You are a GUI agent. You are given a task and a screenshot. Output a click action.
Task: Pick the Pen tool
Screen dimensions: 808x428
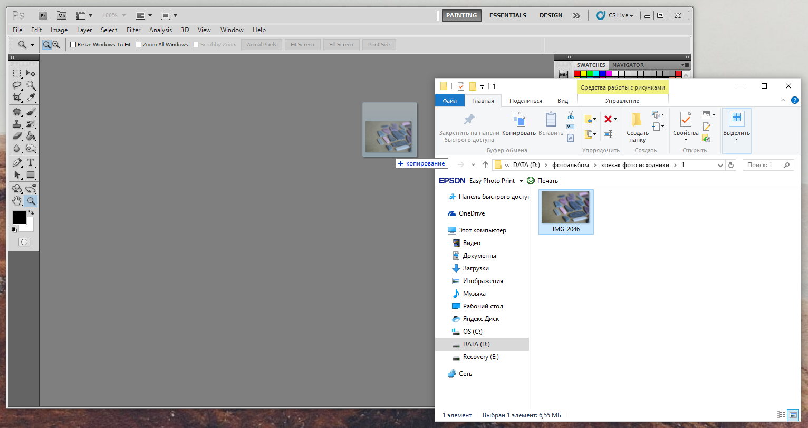tap(17, 162)
